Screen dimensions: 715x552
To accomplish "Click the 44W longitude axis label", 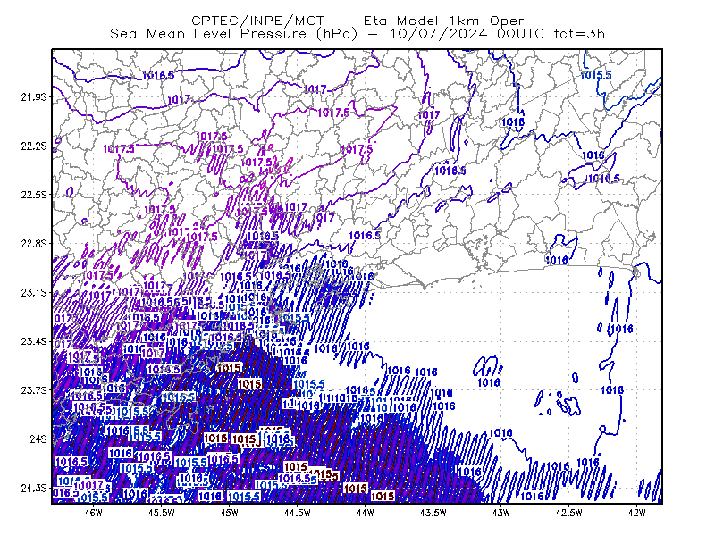I will [365, 513].
